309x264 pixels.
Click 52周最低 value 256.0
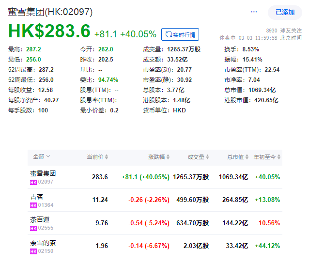point(46,80)
